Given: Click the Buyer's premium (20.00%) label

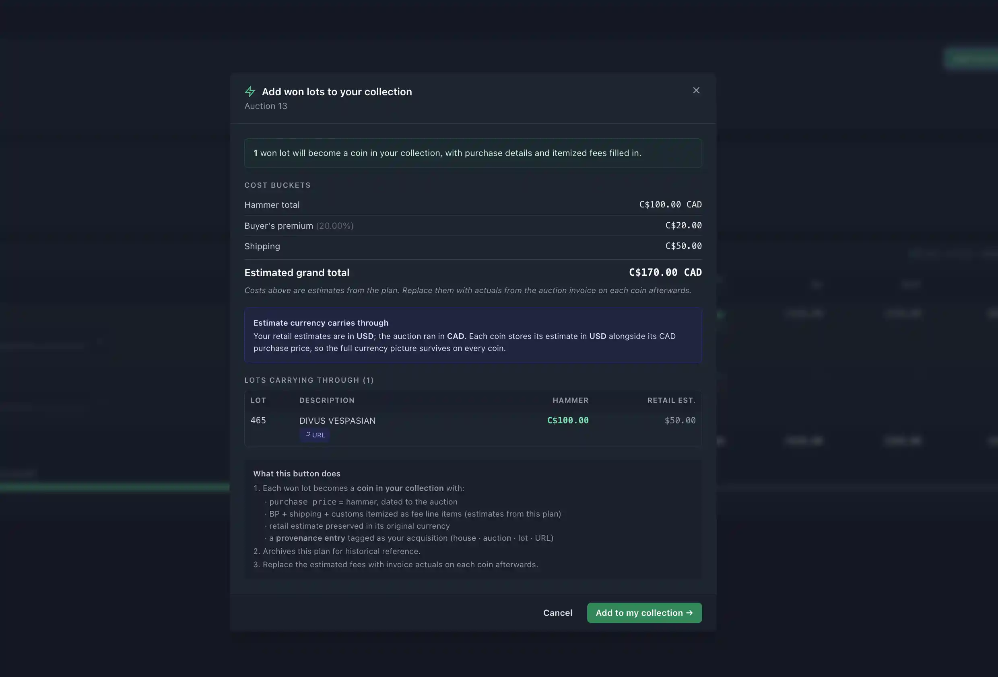Looking at the screenshot, I should (299, 226).
